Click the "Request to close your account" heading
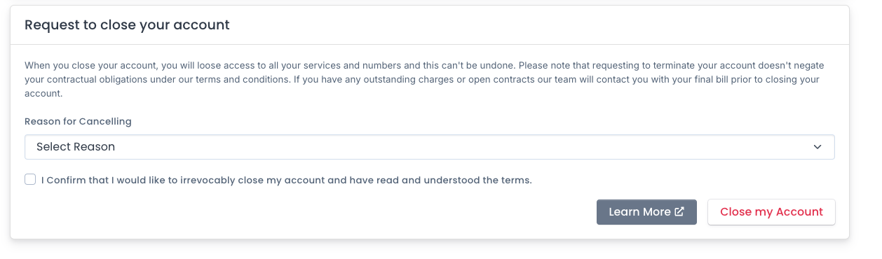This screenshot has height=259, width=882. [x=127, y=25]
